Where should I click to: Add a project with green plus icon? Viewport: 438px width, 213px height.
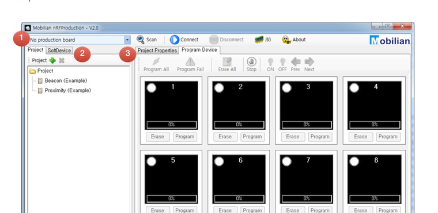(x=52, y=60)
